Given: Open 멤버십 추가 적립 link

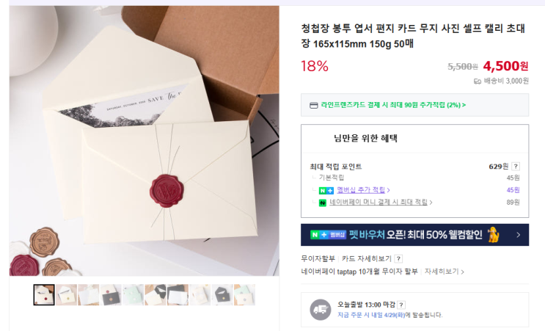Looking at the screenshot, I should pyautogui.click(x=363, y=190).
